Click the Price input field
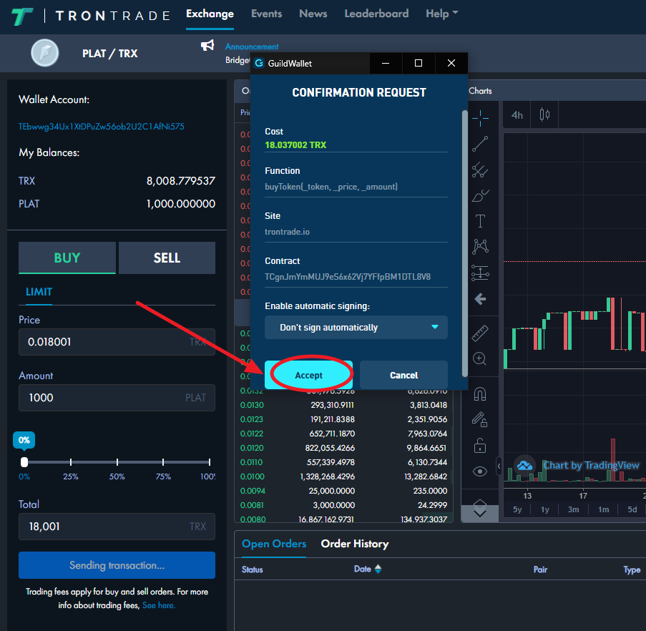This screenshot has width=646, height=631. pos(117,342)
